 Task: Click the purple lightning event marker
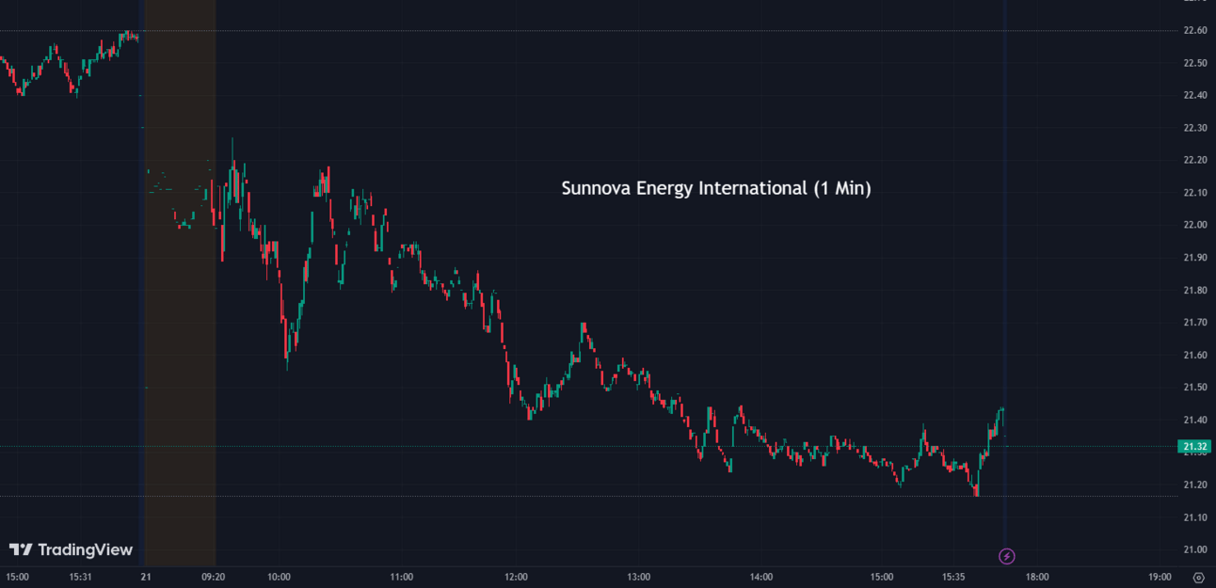click(1006, 556)
